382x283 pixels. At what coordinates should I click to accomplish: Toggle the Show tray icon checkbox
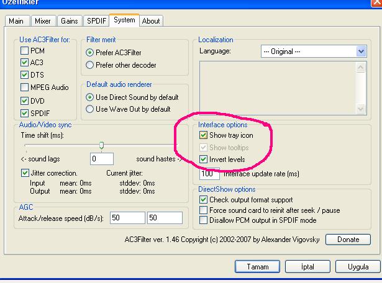pos(204,135)
